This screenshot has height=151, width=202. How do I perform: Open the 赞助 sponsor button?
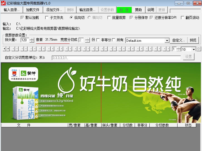click(139, 10)
